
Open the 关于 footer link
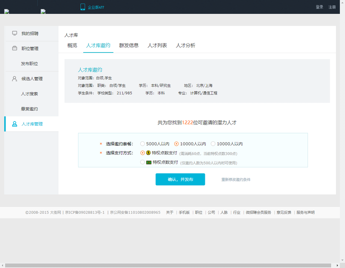coord(169,212)
